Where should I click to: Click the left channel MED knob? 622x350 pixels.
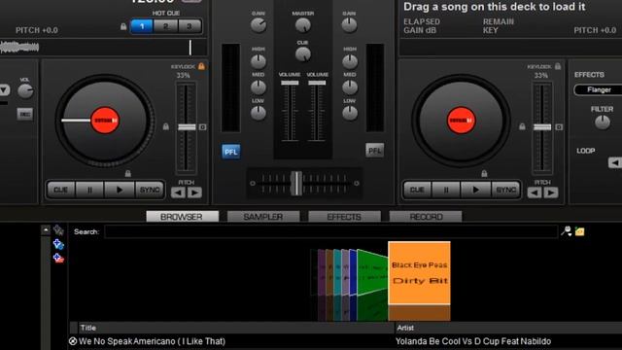pyautogui.click(x=259, y=87)
